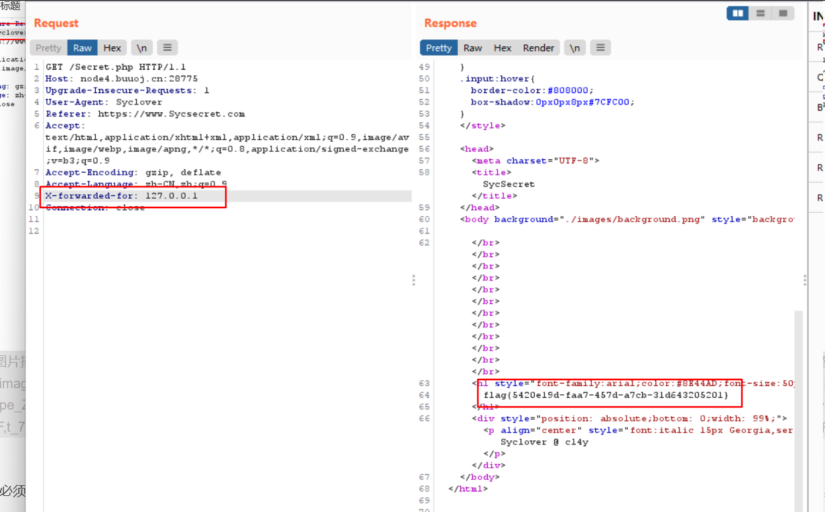Click the flag{...} text in response

pos(605,395)
